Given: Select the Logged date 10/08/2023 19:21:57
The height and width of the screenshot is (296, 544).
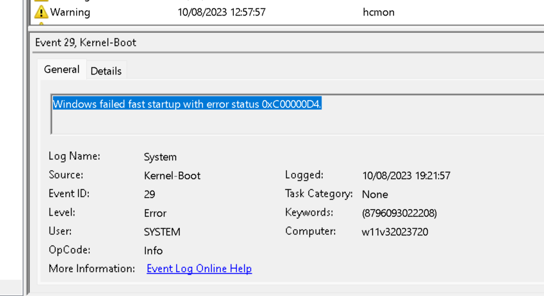Looking at the screenshot, I should [x=407, y=176].
